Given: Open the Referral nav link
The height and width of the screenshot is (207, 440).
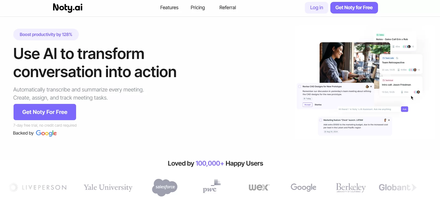Looking at the screenshot, I should pyautogui.click(x=227, y=8).
